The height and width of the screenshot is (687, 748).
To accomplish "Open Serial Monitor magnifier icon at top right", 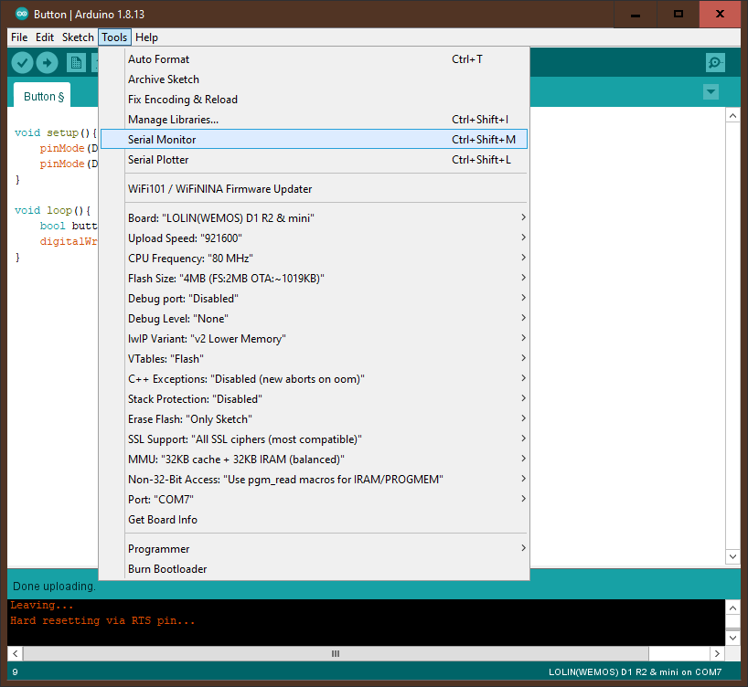I will (715, 62).
